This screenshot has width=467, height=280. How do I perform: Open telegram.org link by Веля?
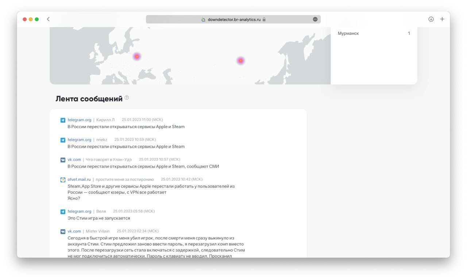(x=80, y=211)
